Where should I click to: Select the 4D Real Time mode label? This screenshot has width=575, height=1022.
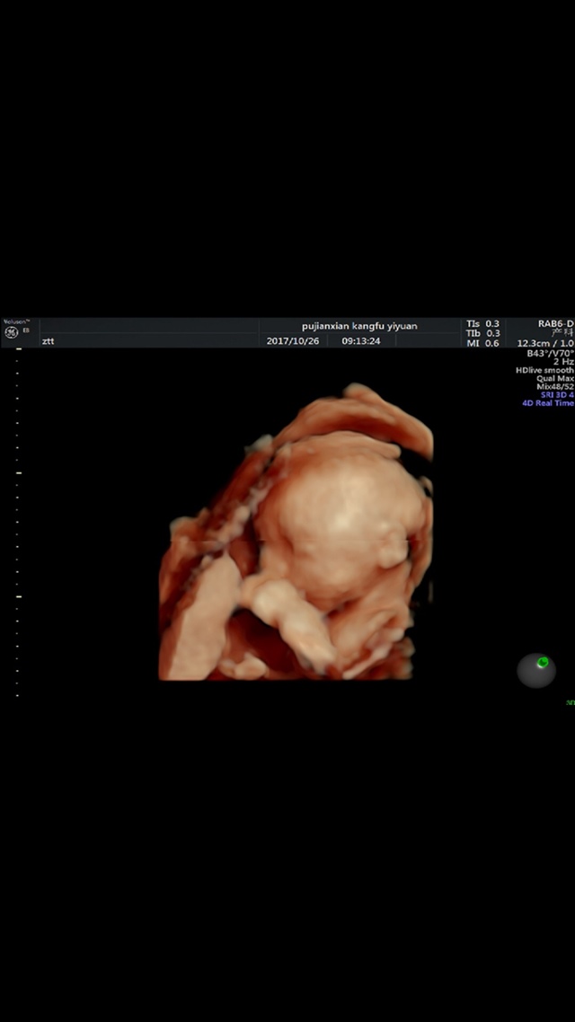tap(548, 403)
